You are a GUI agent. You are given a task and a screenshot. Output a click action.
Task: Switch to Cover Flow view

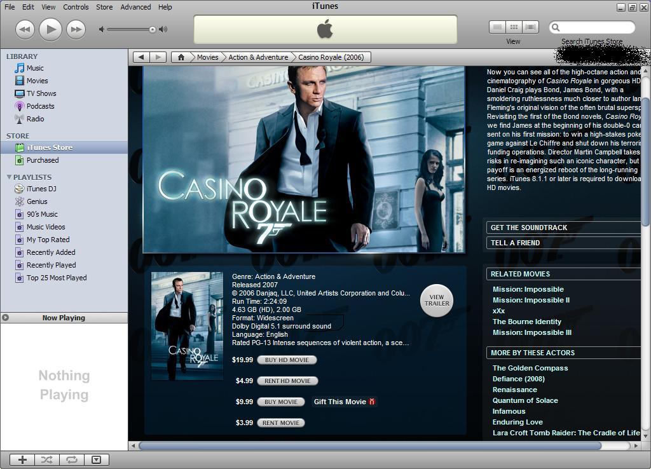pyautogui.click(x=531, y=27)
